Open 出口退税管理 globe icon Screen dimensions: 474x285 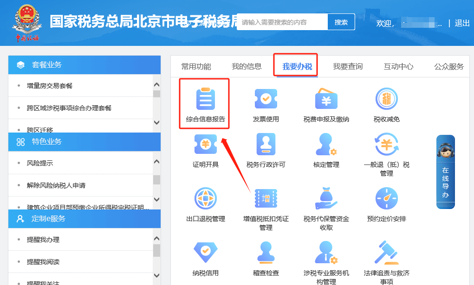pos(206,198)
